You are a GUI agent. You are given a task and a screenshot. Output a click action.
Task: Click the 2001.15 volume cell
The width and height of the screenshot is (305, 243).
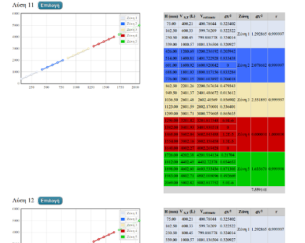(x=187, y=79)
